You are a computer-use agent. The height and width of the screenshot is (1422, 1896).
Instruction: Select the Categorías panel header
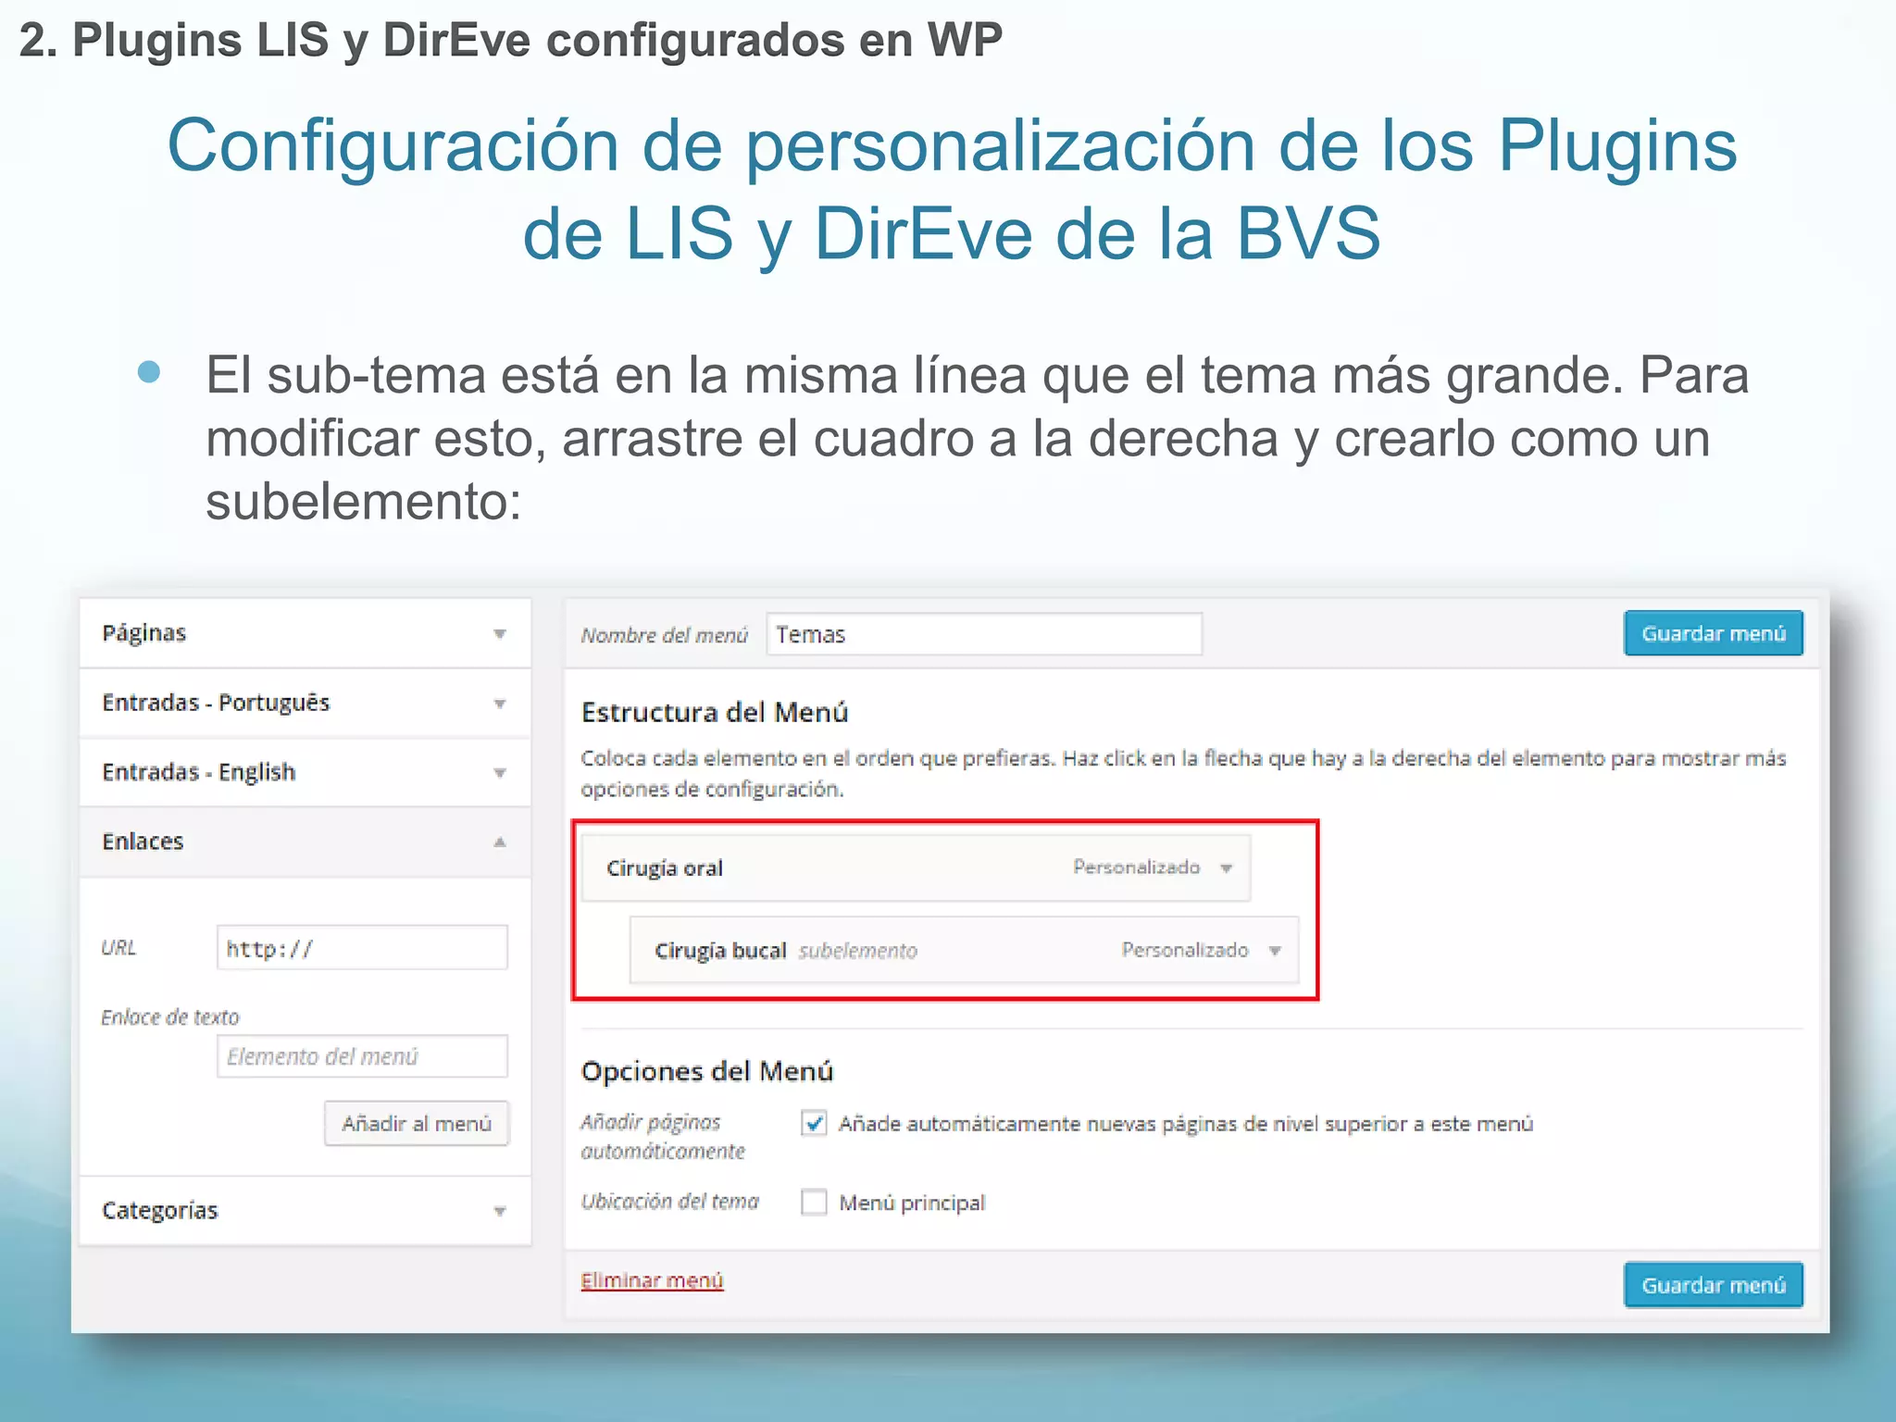tap(306, 1211)
